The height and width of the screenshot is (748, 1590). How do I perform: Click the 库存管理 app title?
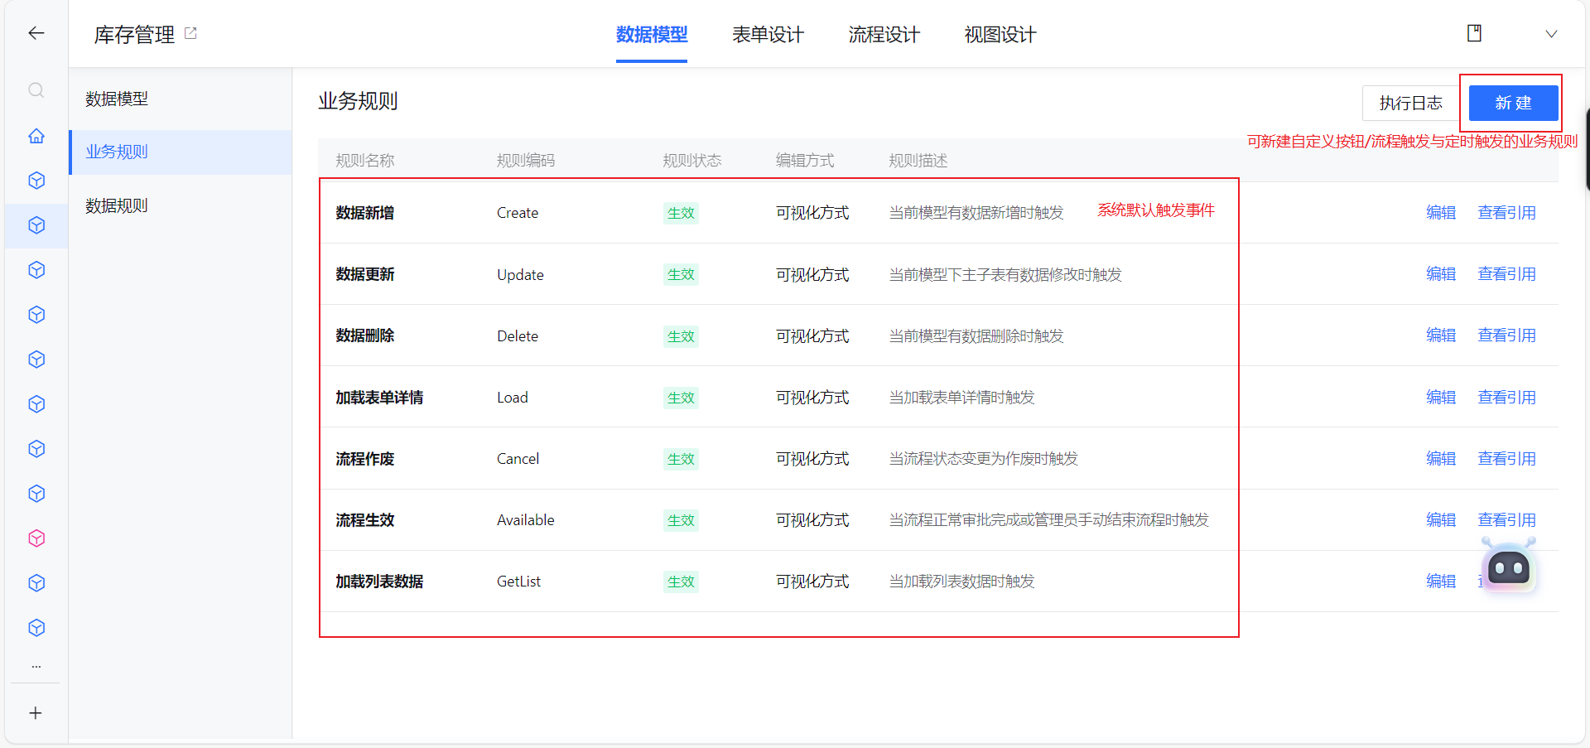pyautogui.click(x=134, y=35)
